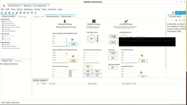
Task: Click the InnoDB read reqs. box
Action: 113,36
